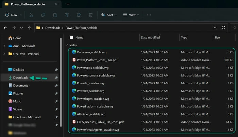This screenshot has height=137, width=238.
Task: Go back with the left arrow
Action: [5, 28]
